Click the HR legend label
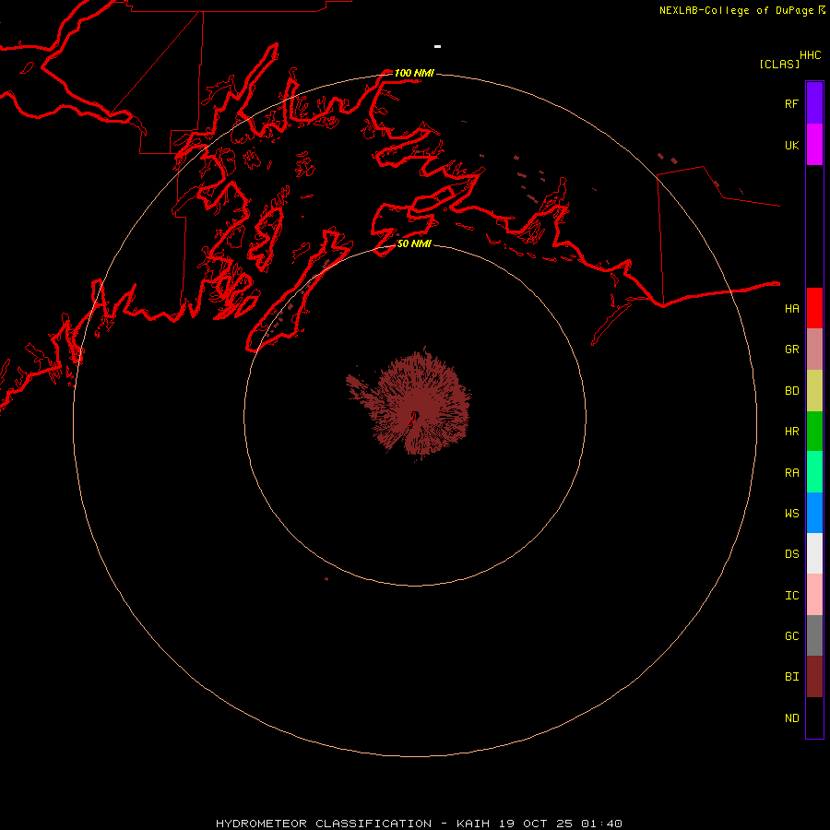The image size is (830, 830). (791, 432)
